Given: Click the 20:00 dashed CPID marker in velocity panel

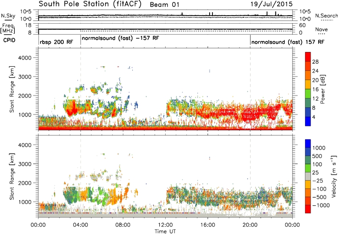Looking at the screenshot, I should coord(250,176).
